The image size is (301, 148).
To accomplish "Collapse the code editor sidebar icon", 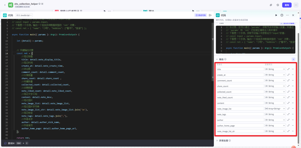I will coord(210,15).
